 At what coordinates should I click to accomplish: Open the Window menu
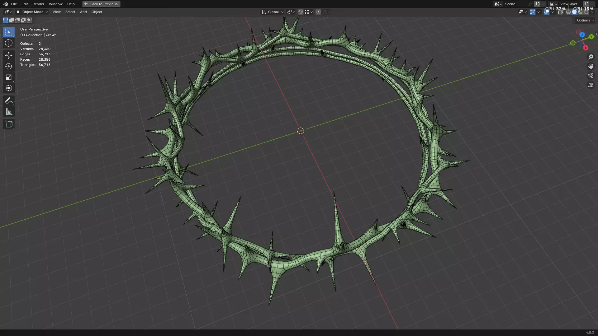pyautogui.click(x=55, y=4)
